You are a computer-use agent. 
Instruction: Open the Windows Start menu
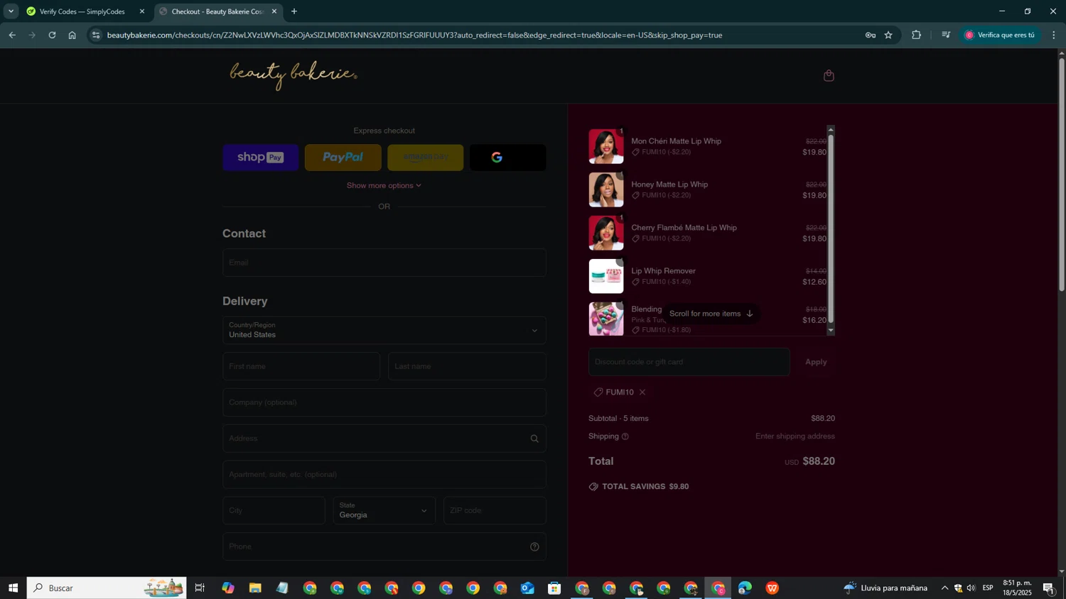(x=13, y=588)
